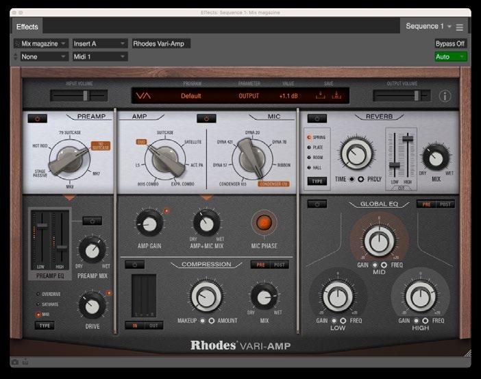This screenshot has width=481, height=379.
Task: Click the Reverb Mix knob
Action: (436, 158)
